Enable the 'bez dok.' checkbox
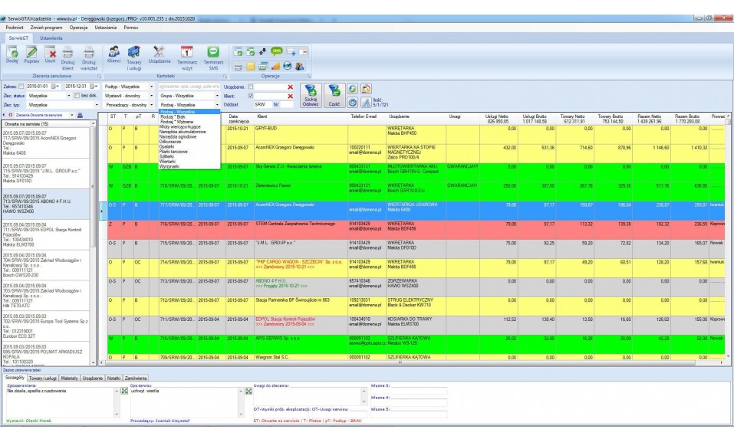Screen dimensions: 734x442 click(x=75, y=95)
